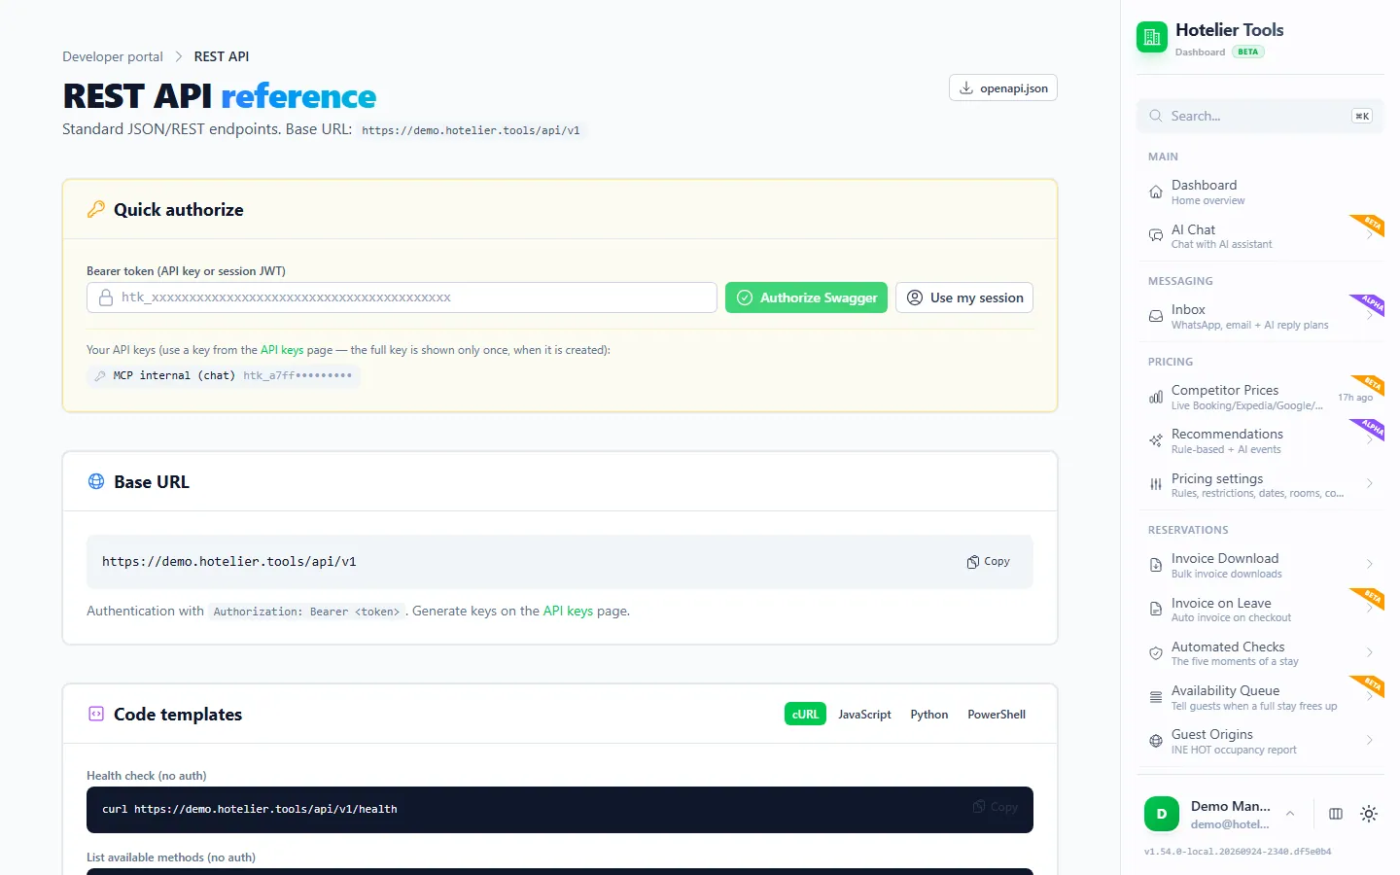Switch to Python code template
1400x875 pixels.
(929, 714)
